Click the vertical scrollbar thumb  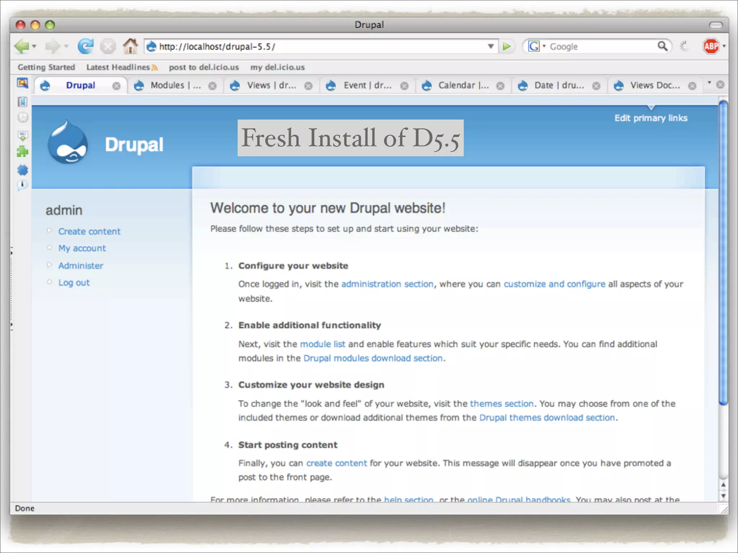tap(723, 253)
